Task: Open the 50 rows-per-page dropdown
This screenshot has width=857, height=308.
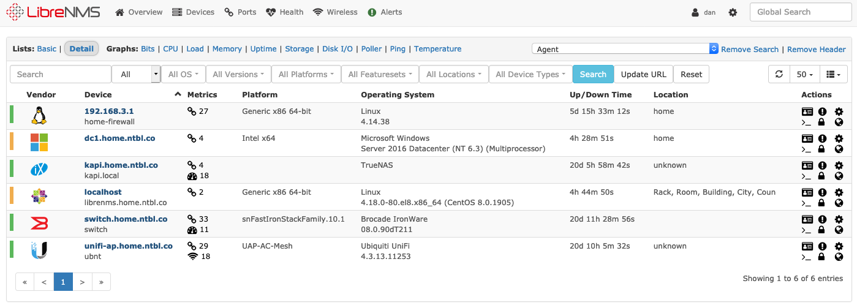Action: coord(804,74)
